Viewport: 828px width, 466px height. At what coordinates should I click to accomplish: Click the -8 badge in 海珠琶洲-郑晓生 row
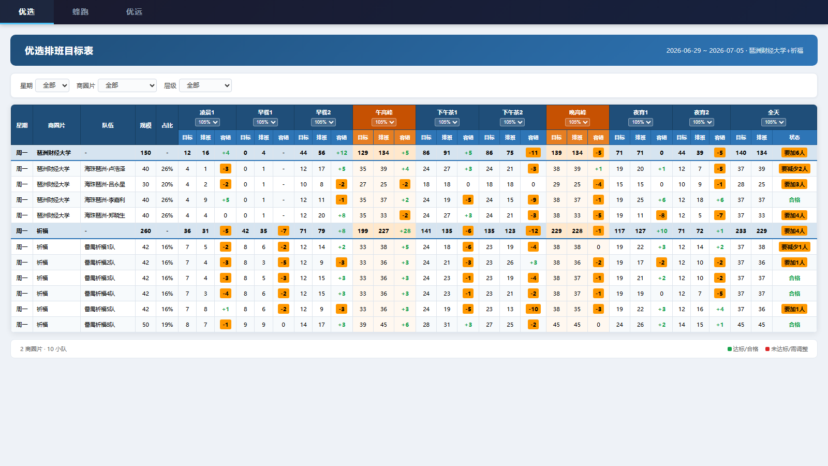coord(661,215)
